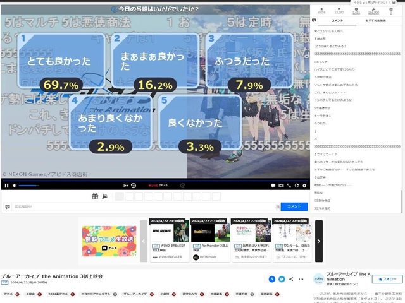Open the 無料アニメ生放送 banner
This screenshot has height=303, width=405.
[109, 241]
